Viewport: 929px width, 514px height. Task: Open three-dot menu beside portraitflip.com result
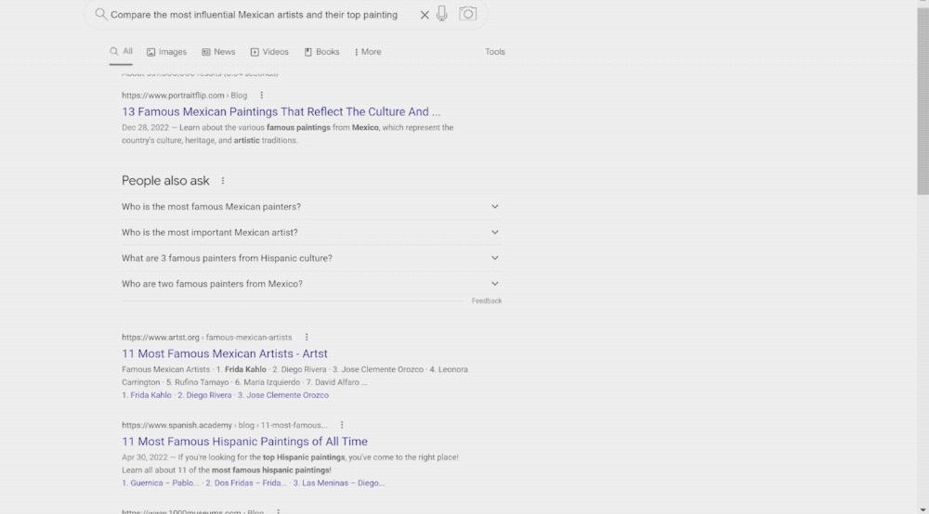tap(261, 96)
